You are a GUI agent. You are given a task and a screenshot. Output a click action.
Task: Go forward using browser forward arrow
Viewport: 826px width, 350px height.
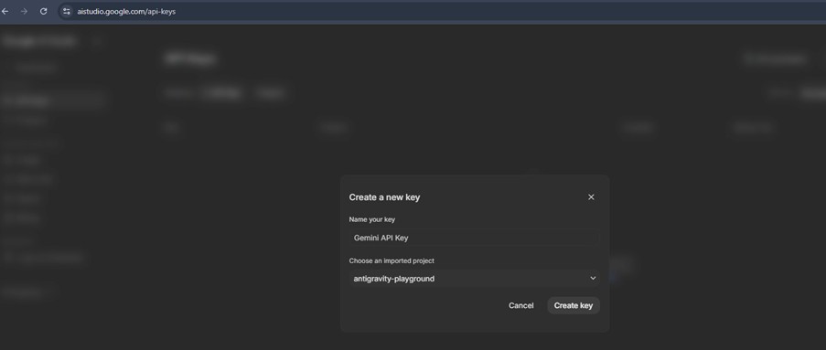tap(24, 11)
